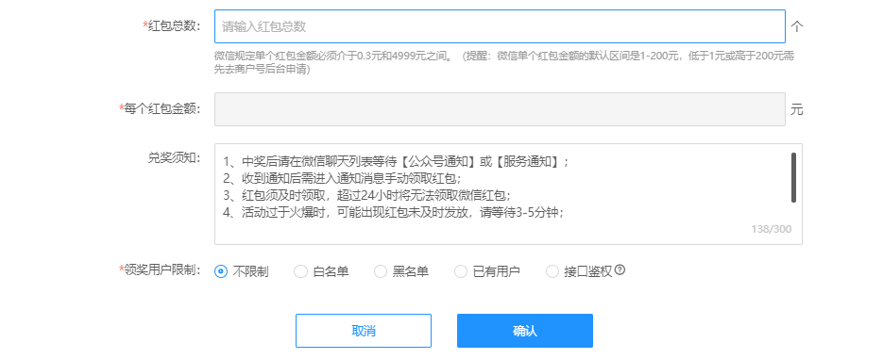This screenshot has width=883, height=359.
Task: Click the 领奖用户限制 field label
Action: [160, 269]
